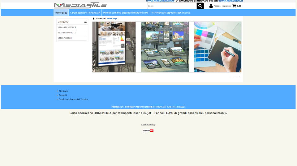Viewport: 297px width, 166px height.
Task: Open Pannelli Luminosi di grandi dimensioni LUMI
Action: 126,13
